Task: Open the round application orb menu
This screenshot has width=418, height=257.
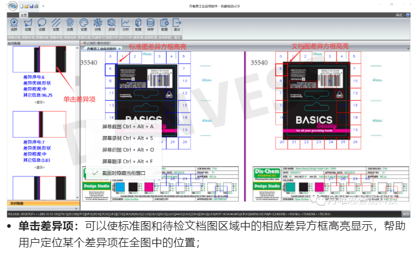Action: (x=13, y=6)
